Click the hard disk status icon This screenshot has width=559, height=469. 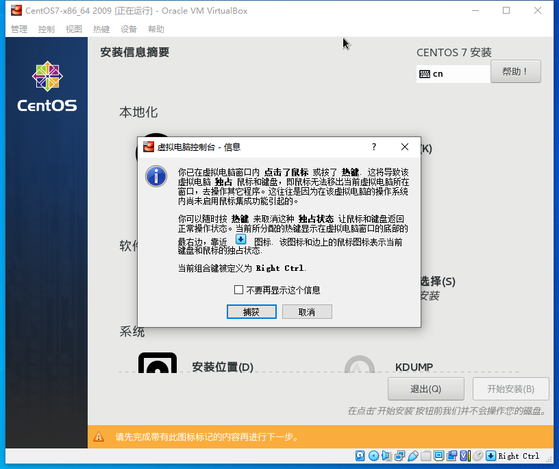click(x=360, y=455)
